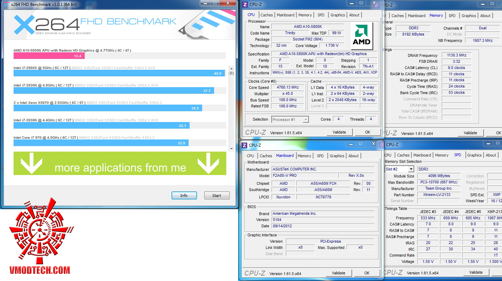Image resolution: width=502 pixels, height=281 pixels.
Task: Click the SPD Manufacturer value 'Team Group Inc.'
Action: tap(439, 189)
